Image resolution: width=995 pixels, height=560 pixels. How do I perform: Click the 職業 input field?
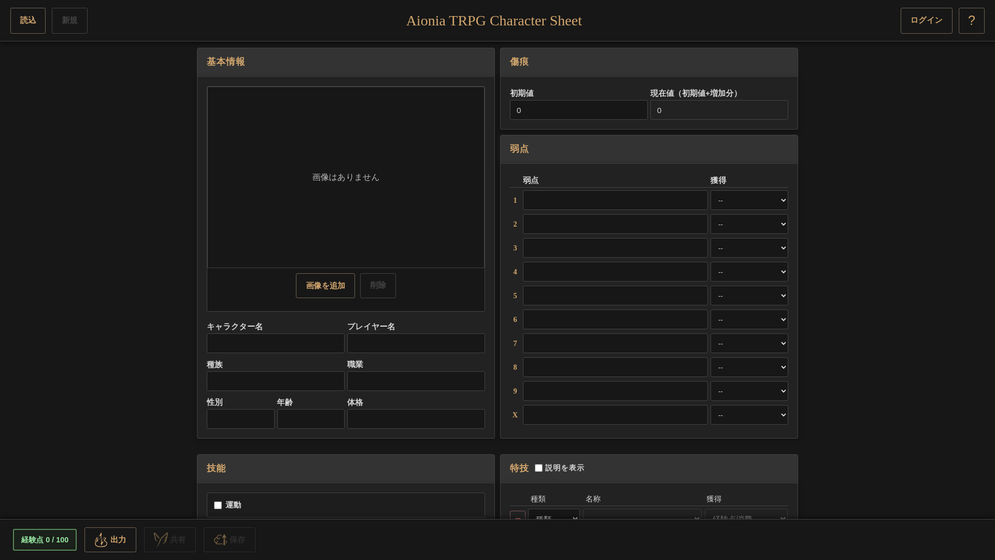coord(416,381)
